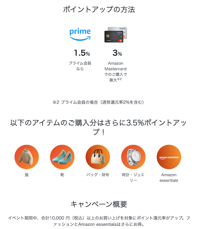Click the ポイントアップの方法 heading

click(x=98, y=9)
